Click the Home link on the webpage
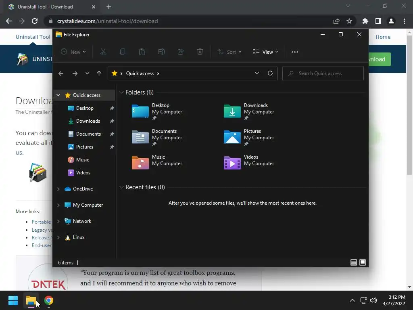The width and height of the screenshot is (413, 310). [383, 37]
